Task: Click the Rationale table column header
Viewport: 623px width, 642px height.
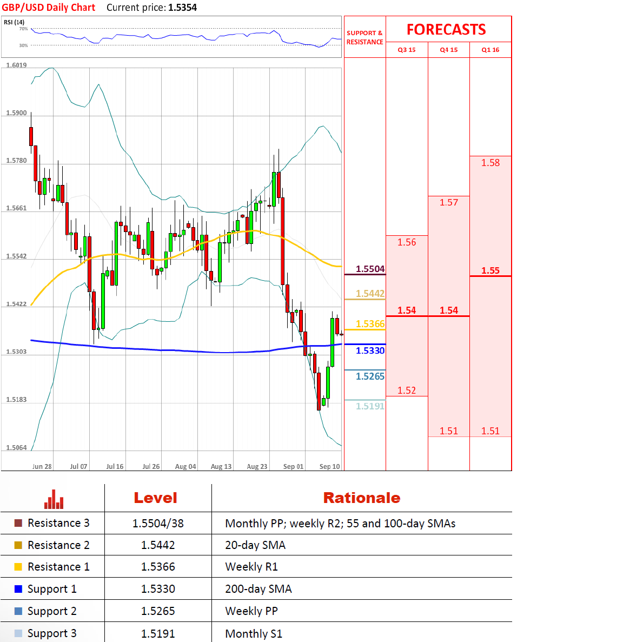Action: coord(362,498)
